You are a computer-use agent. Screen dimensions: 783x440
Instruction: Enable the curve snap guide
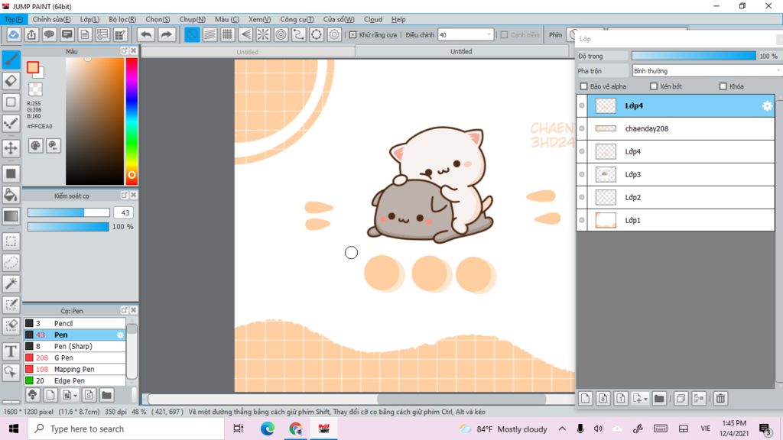(x=299, y=34)
